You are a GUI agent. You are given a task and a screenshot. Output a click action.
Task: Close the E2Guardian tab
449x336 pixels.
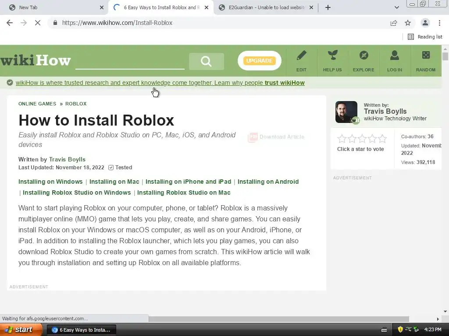[x=311, y=7]
